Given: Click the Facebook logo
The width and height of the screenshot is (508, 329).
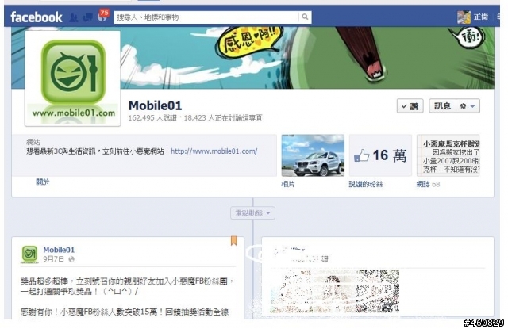Looking at the screenshot, I should click(37, 17).
